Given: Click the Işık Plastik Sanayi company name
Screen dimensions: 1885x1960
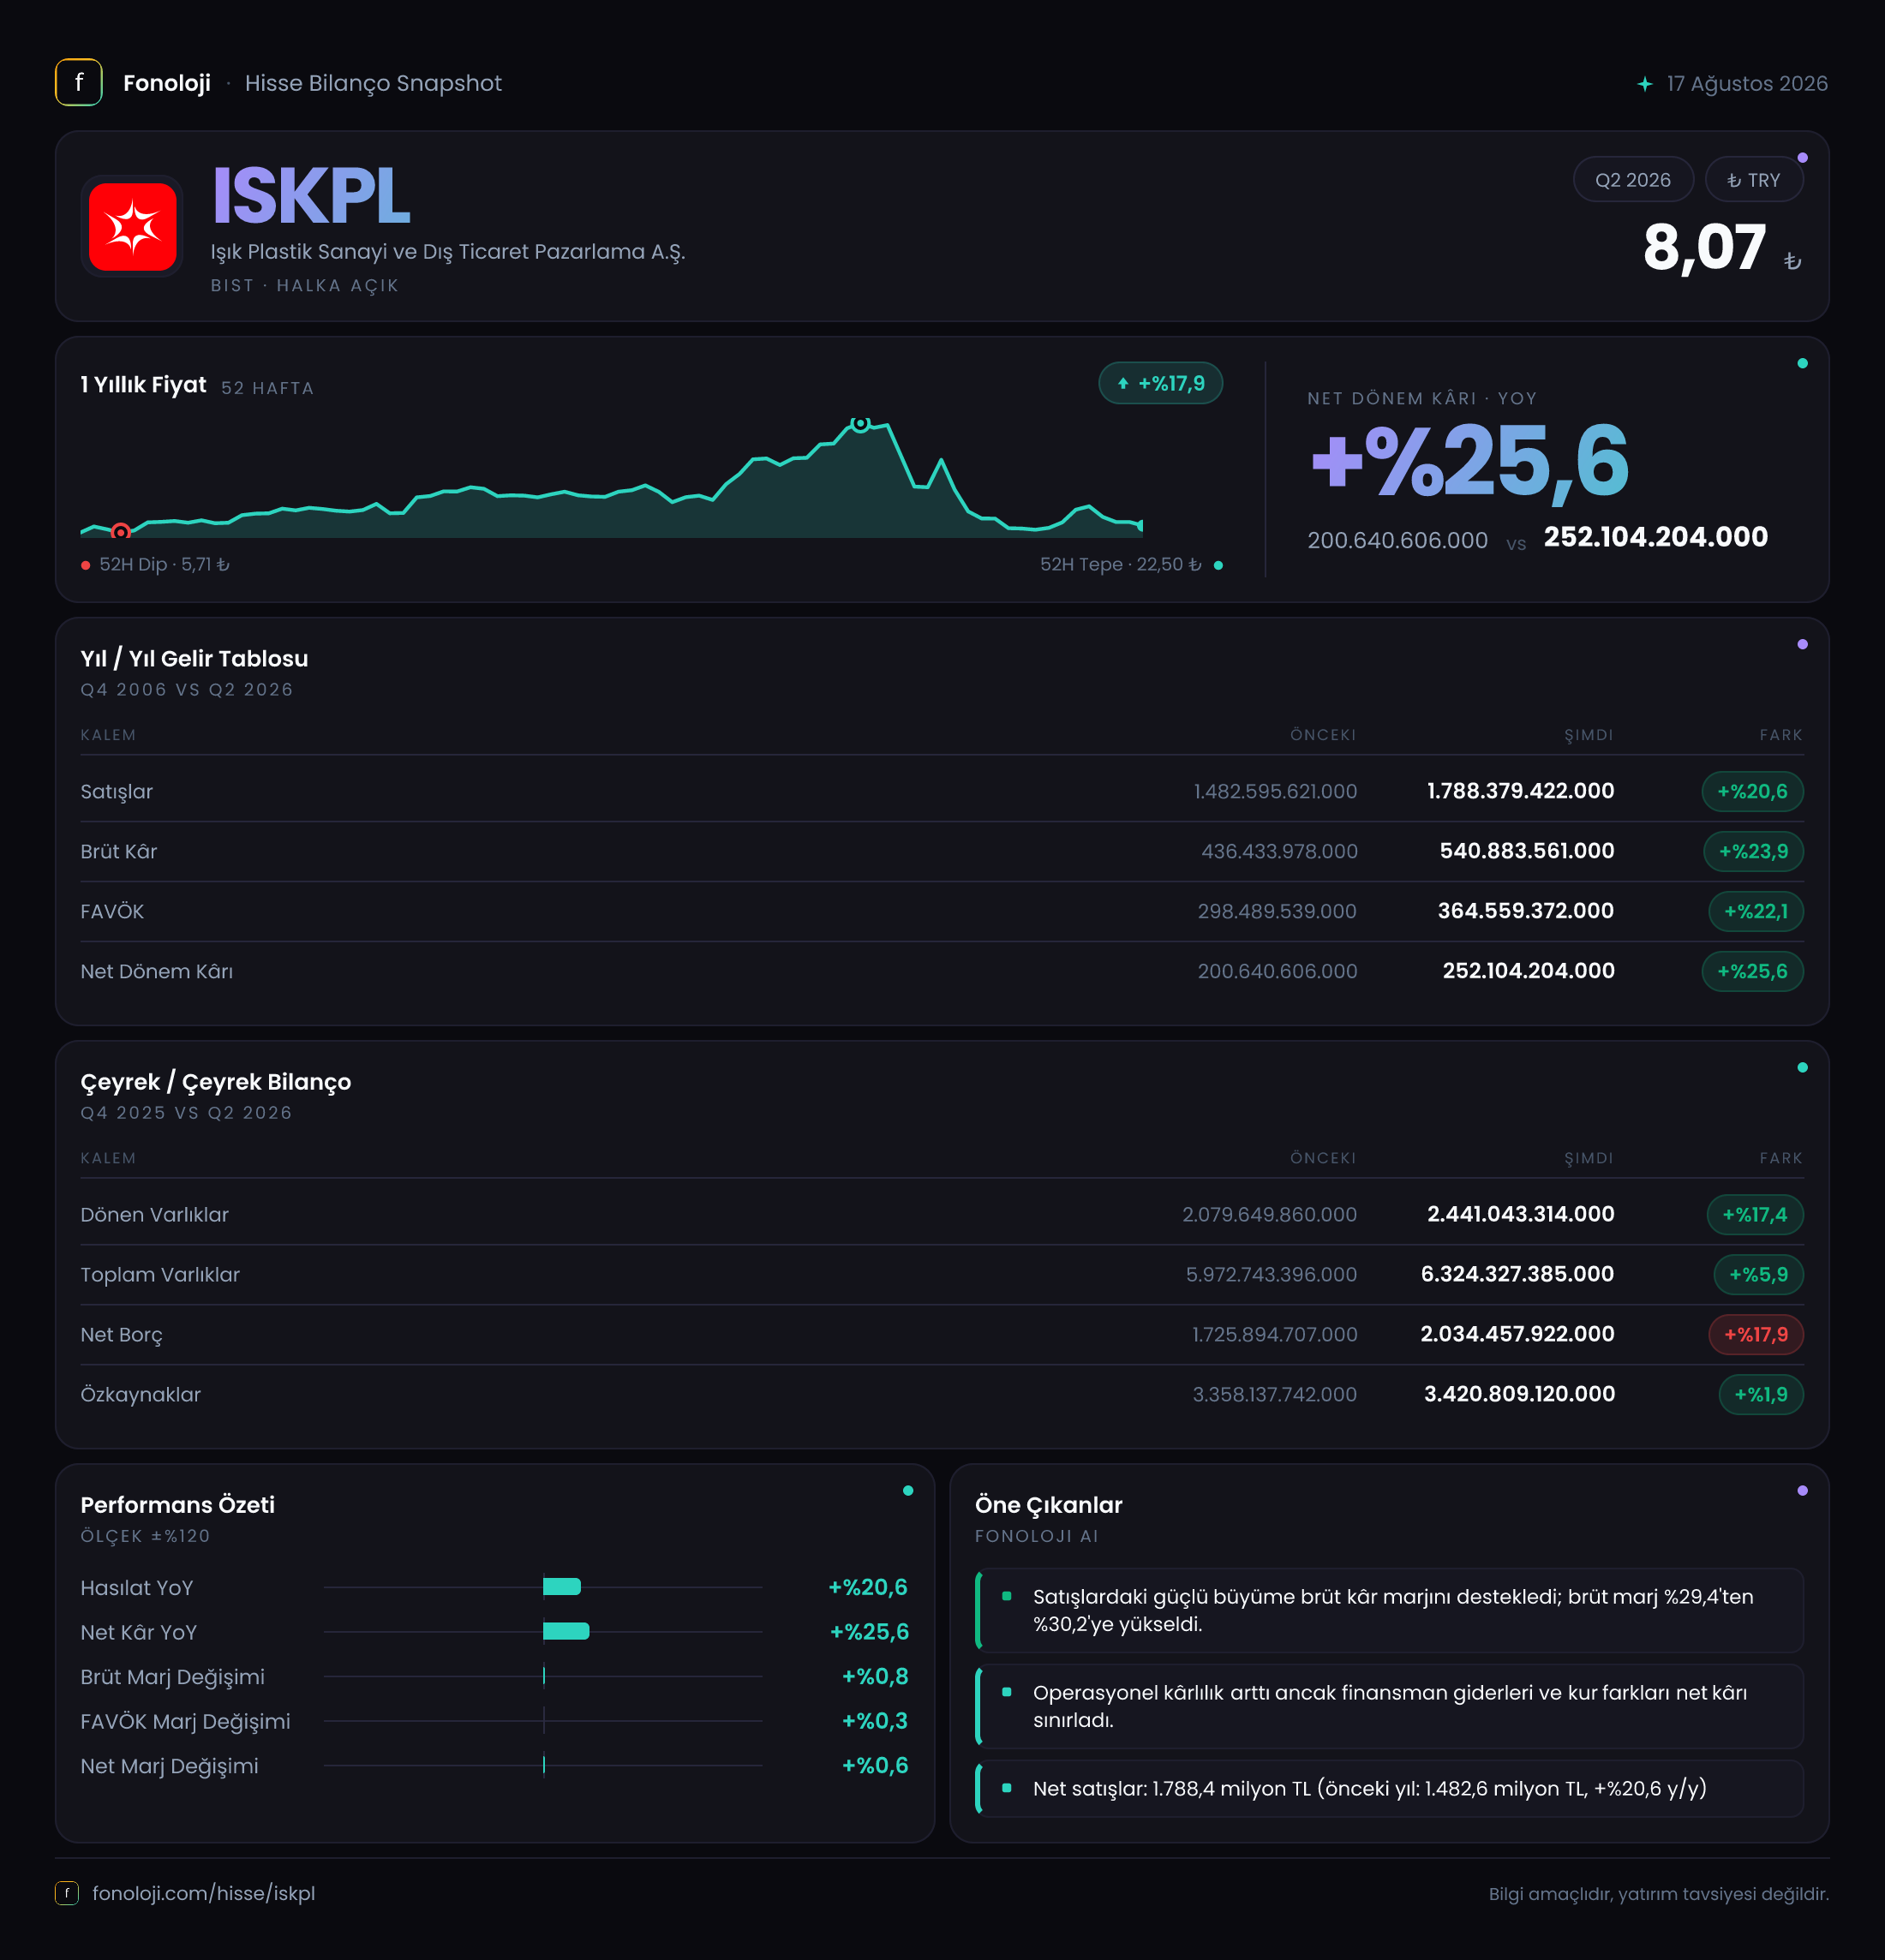Looking at the screenshot, I should tap(448, 252).
